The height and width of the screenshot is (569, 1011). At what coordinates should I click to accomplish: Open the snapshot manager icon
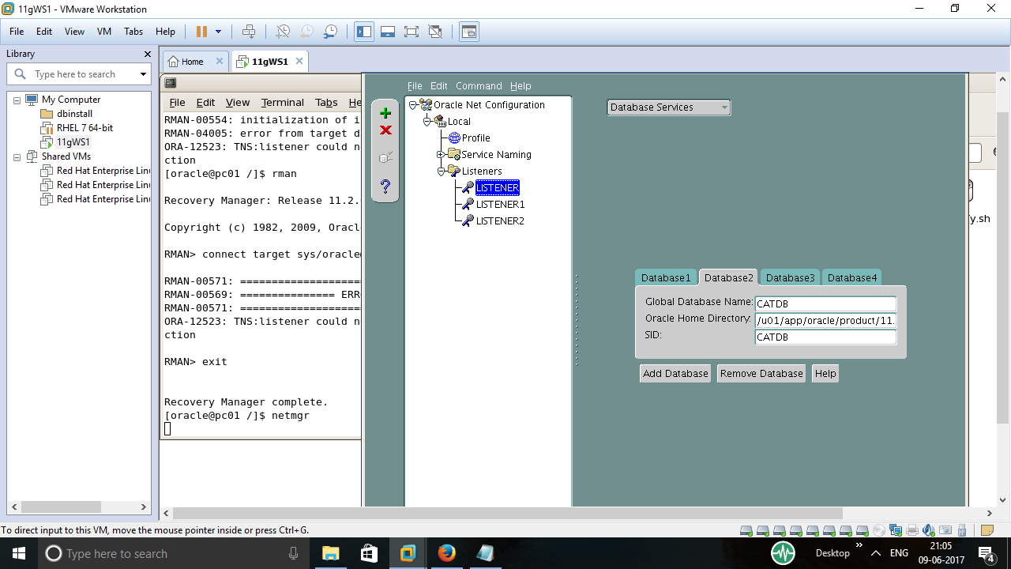tap(330, 32)
